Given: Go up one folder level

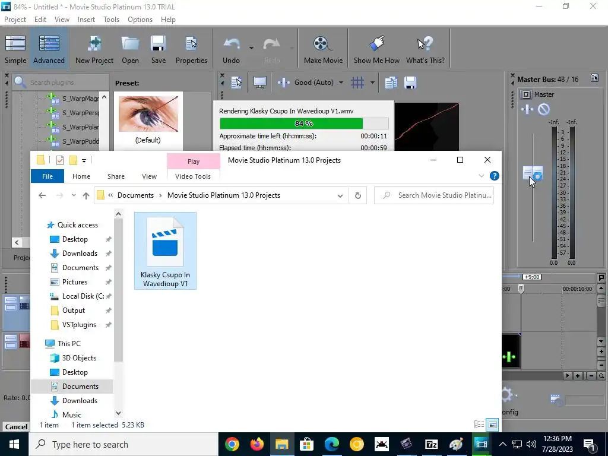Looking at the screenshot, I should (x=86, y=195).
